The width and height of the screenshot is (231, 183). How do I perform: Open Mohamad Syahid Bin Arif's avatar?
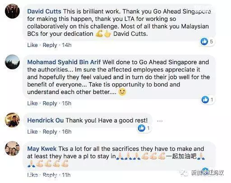point(12,62)
